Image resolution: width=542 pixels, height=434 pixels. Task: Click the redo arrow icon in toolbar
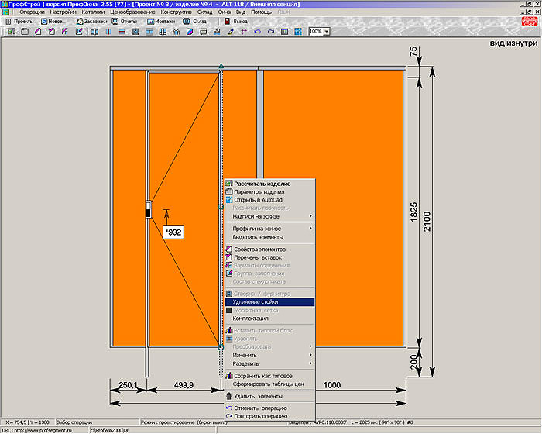[x=271, y=32]
